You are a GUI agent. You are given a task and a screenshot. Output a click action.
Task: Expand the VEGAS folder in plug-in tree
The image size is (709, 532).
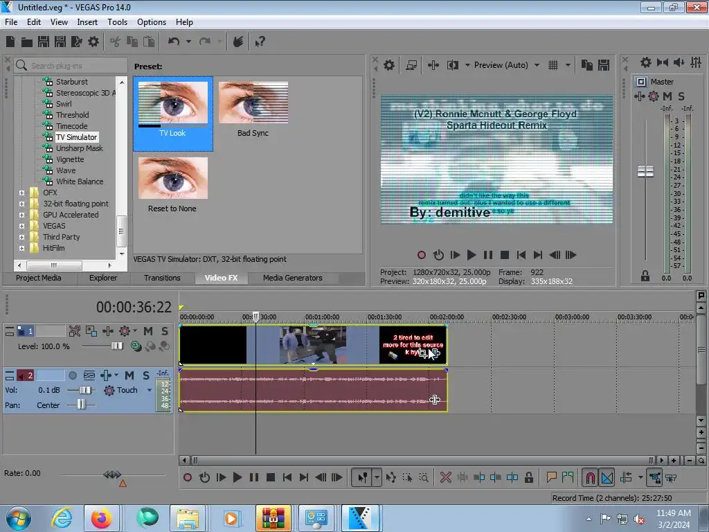coord(21,227)
